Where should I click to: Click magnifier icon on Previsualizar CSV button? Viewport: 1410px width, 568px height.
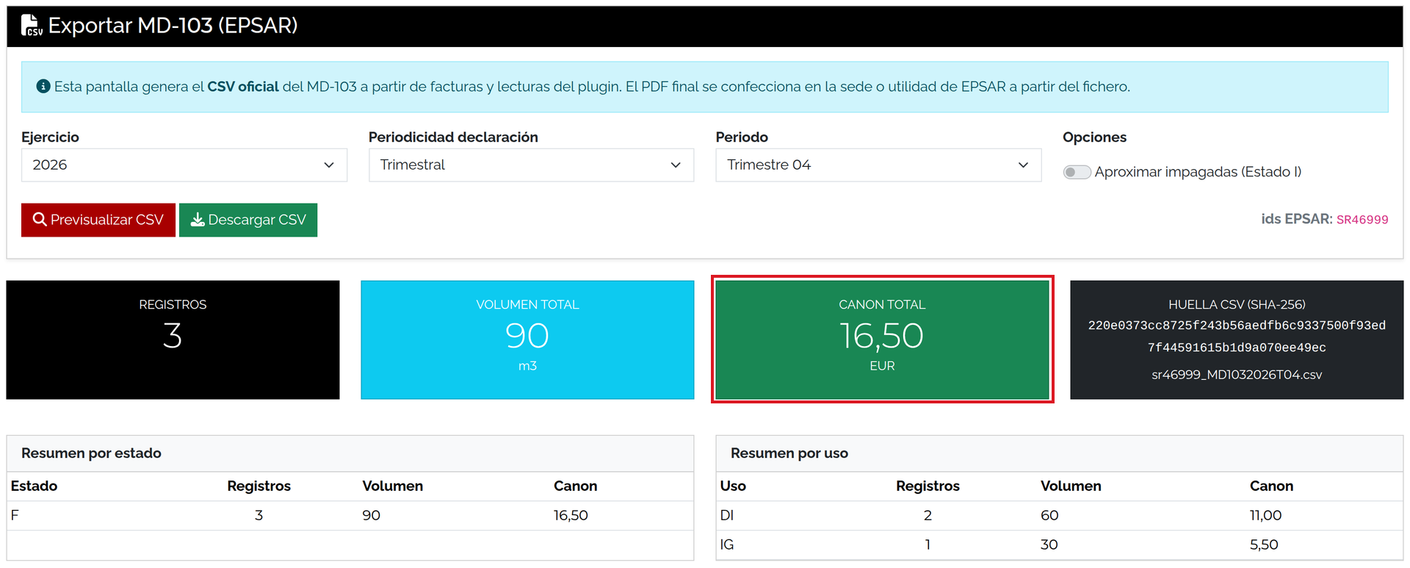(40, 220)
